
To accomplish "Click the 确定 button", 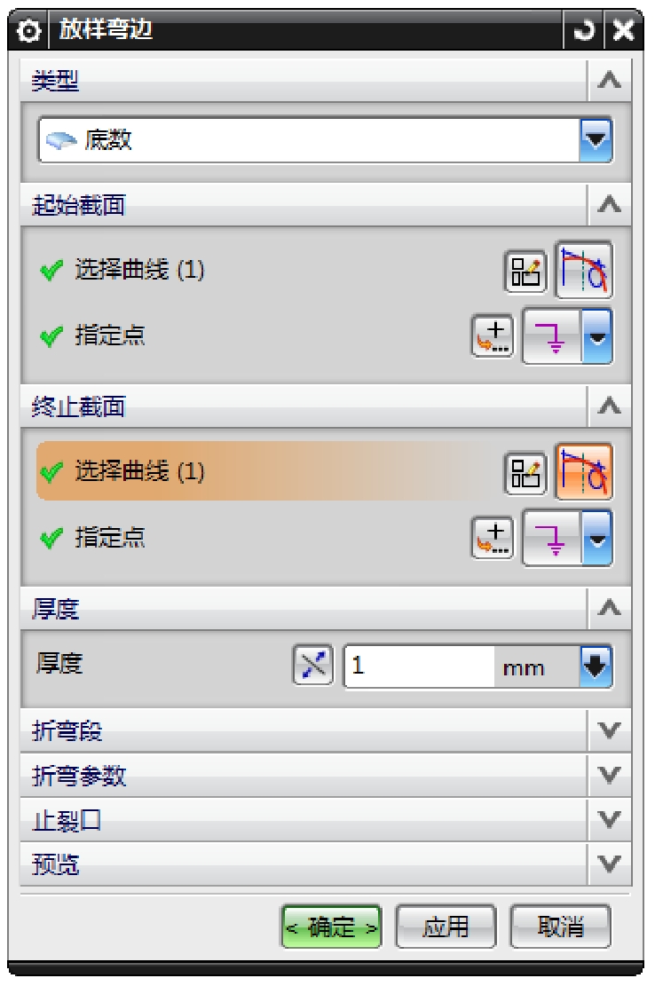I will click(331, 927).
